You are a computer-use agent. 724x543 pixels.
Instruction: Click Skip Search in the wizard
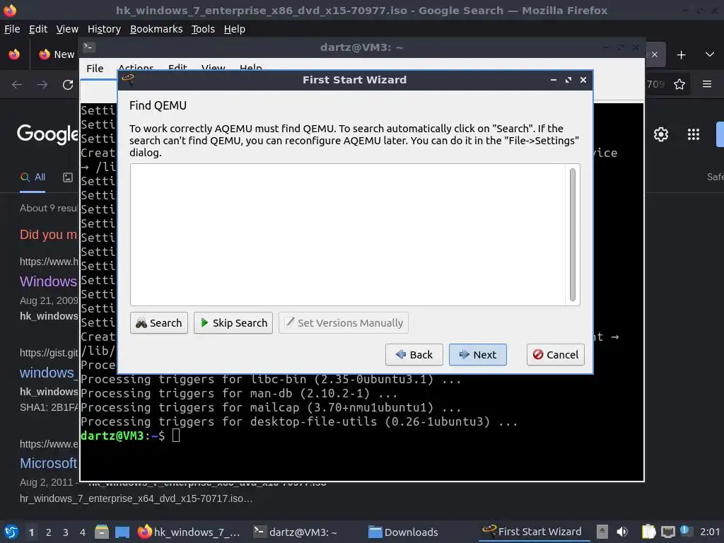(x=233, y=322)
